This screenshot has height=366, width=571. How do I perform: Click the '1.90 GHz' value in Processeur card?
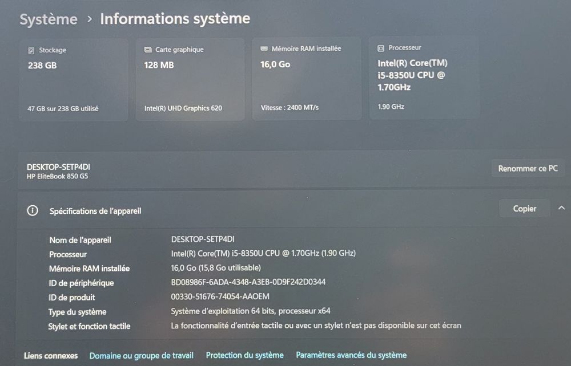pos(391,107)
